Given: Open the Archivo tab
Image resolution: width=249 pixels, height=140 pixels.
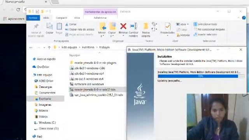Looking at the screenshot, I should [x=33, y=18].
